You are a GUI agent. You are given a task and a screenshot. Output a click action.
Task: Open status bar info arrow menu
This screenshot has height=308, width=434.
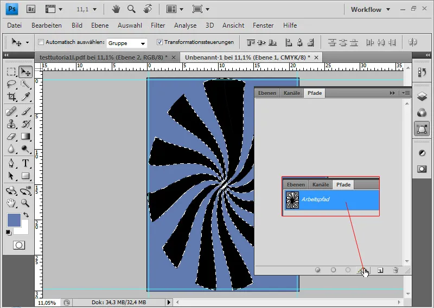[x=169, y=302]
